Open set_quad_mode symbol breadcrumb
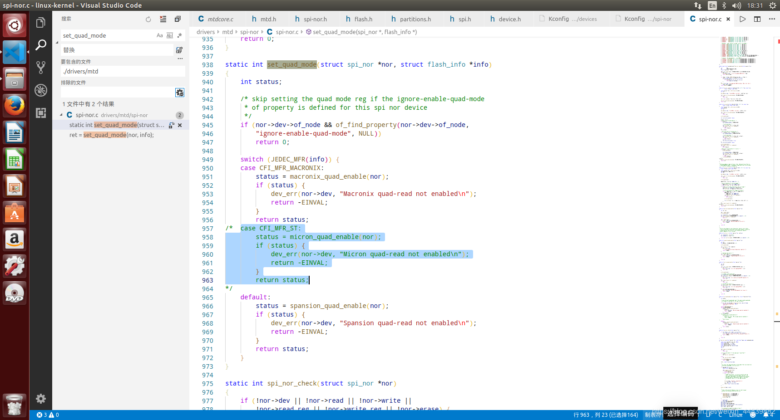 361,32
